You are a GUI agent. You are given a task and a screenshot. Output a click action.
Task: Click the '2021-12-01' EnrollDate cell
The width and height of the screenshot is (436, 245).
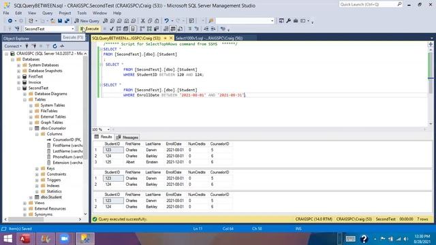[175, 162]
